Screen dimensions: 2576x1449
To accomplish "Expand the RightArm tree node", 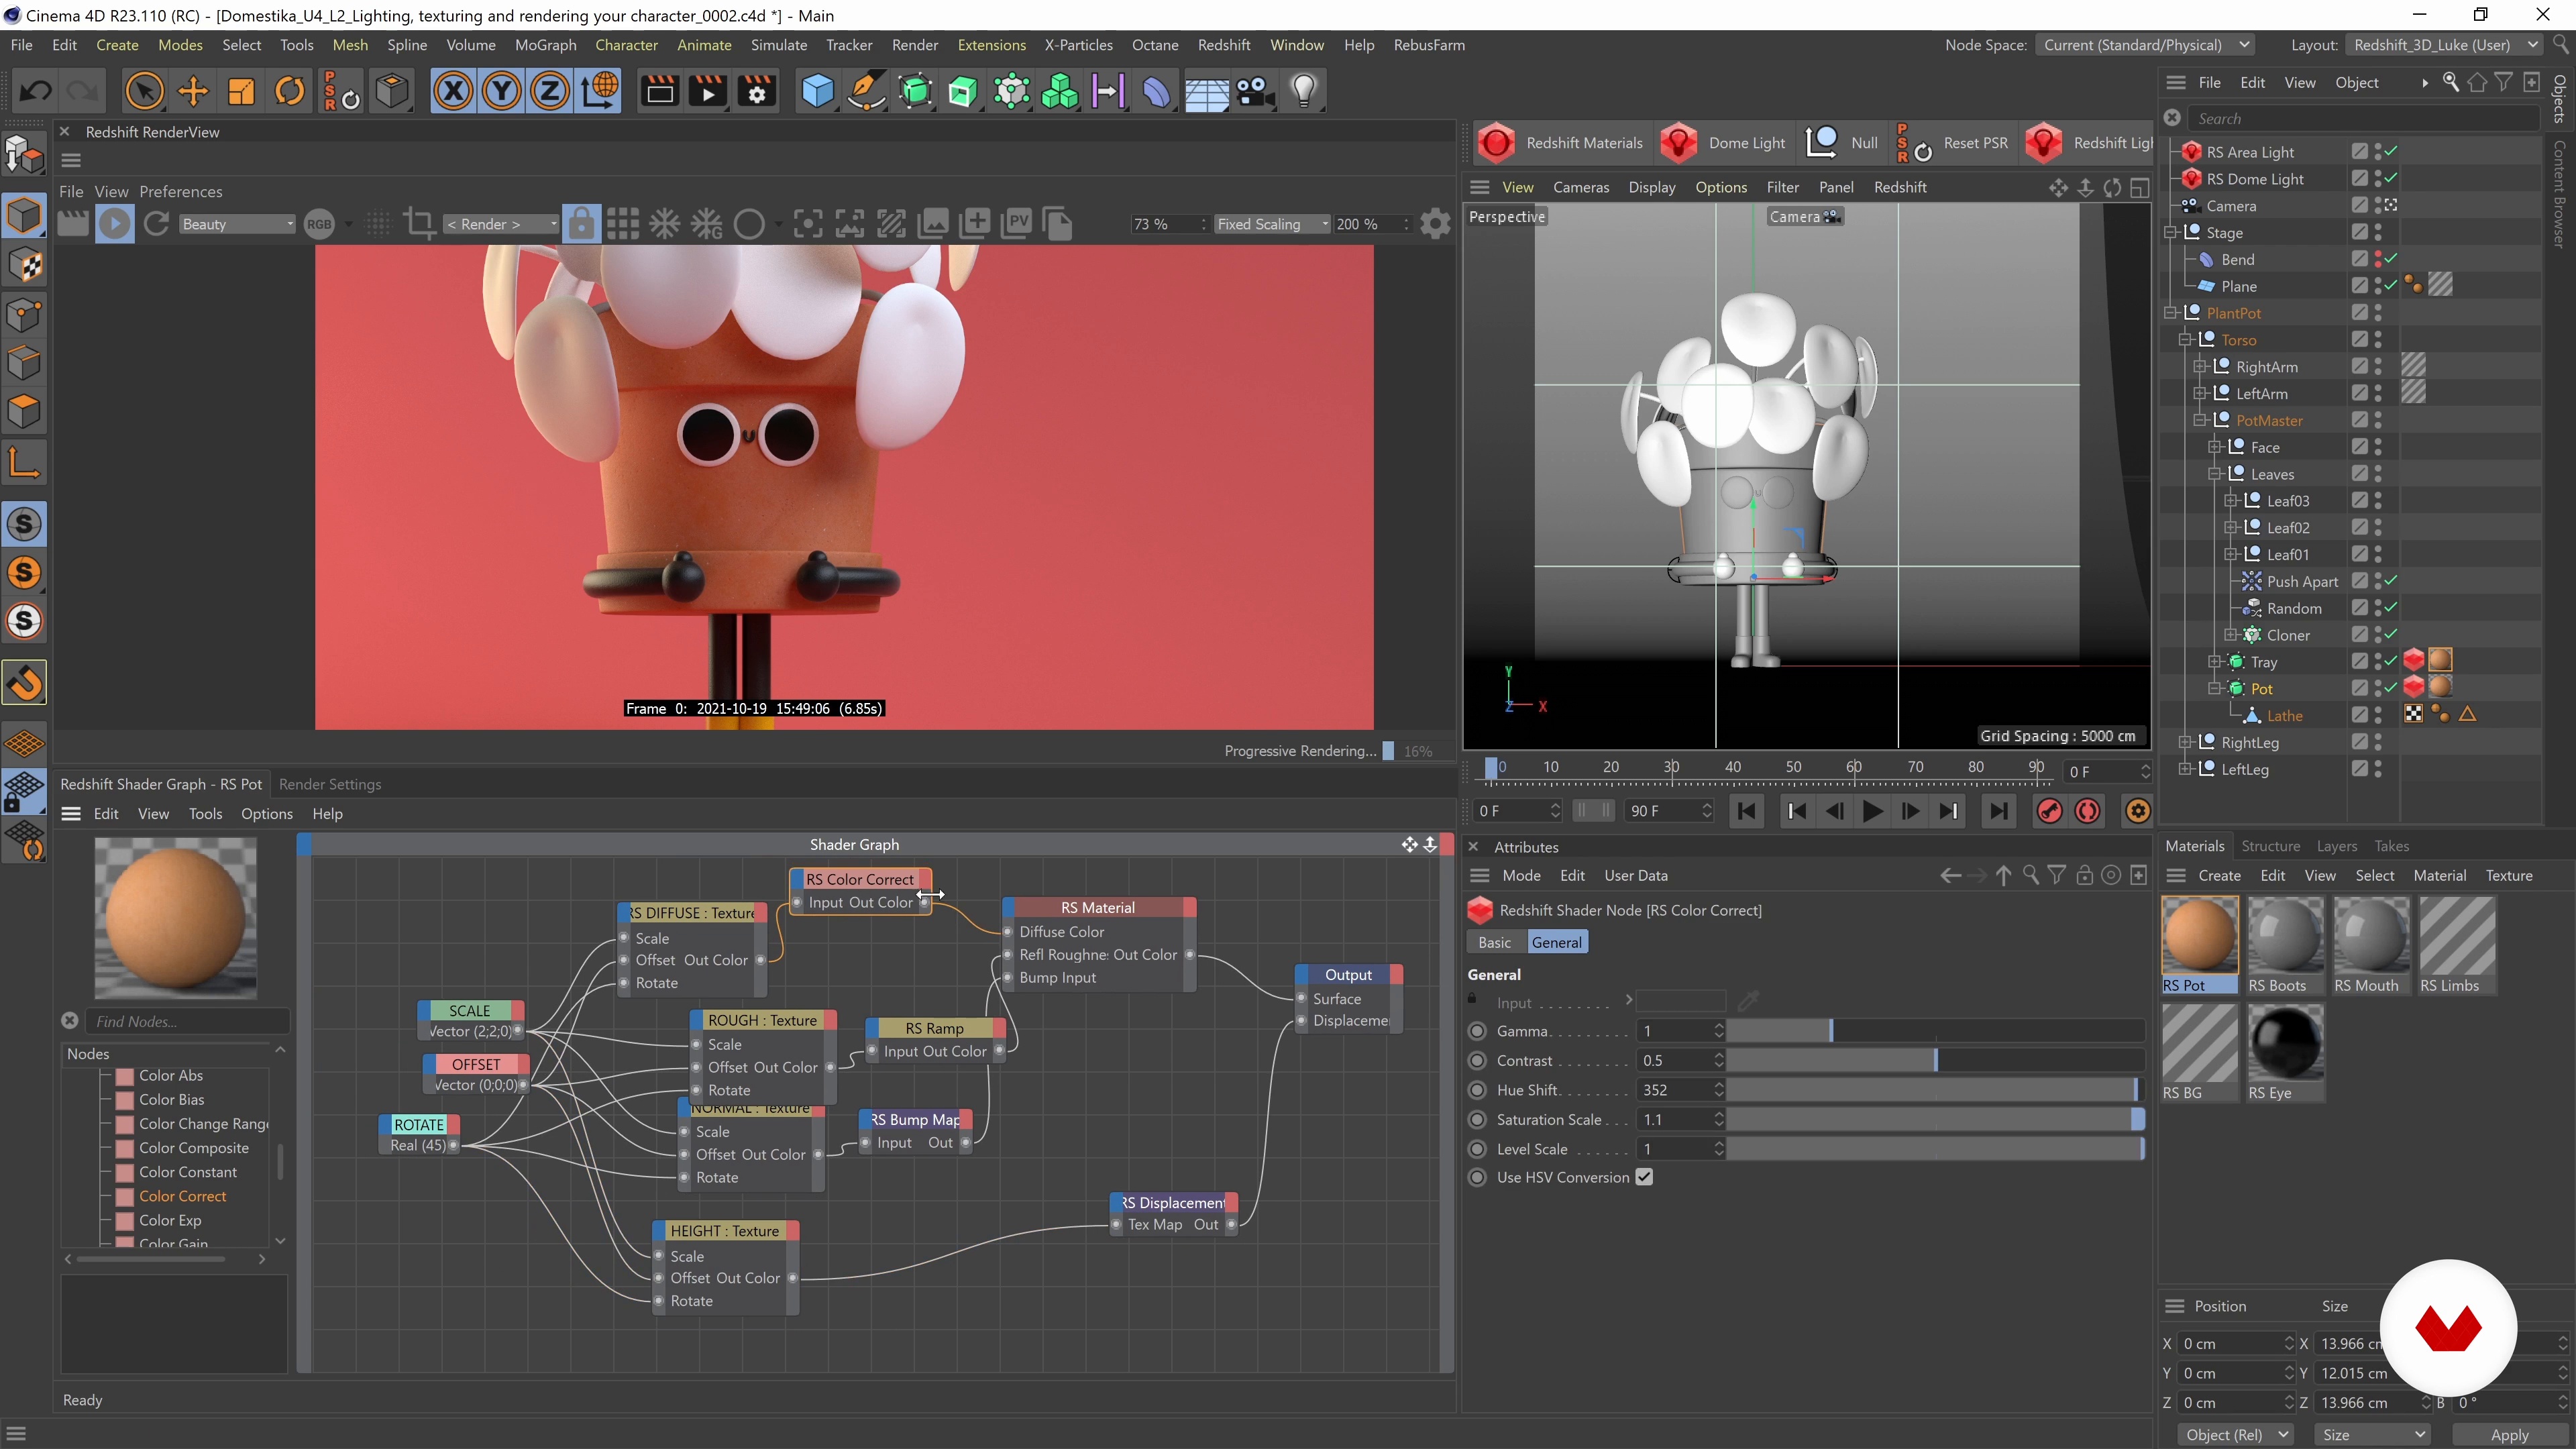I will (x=2200, y=367).
